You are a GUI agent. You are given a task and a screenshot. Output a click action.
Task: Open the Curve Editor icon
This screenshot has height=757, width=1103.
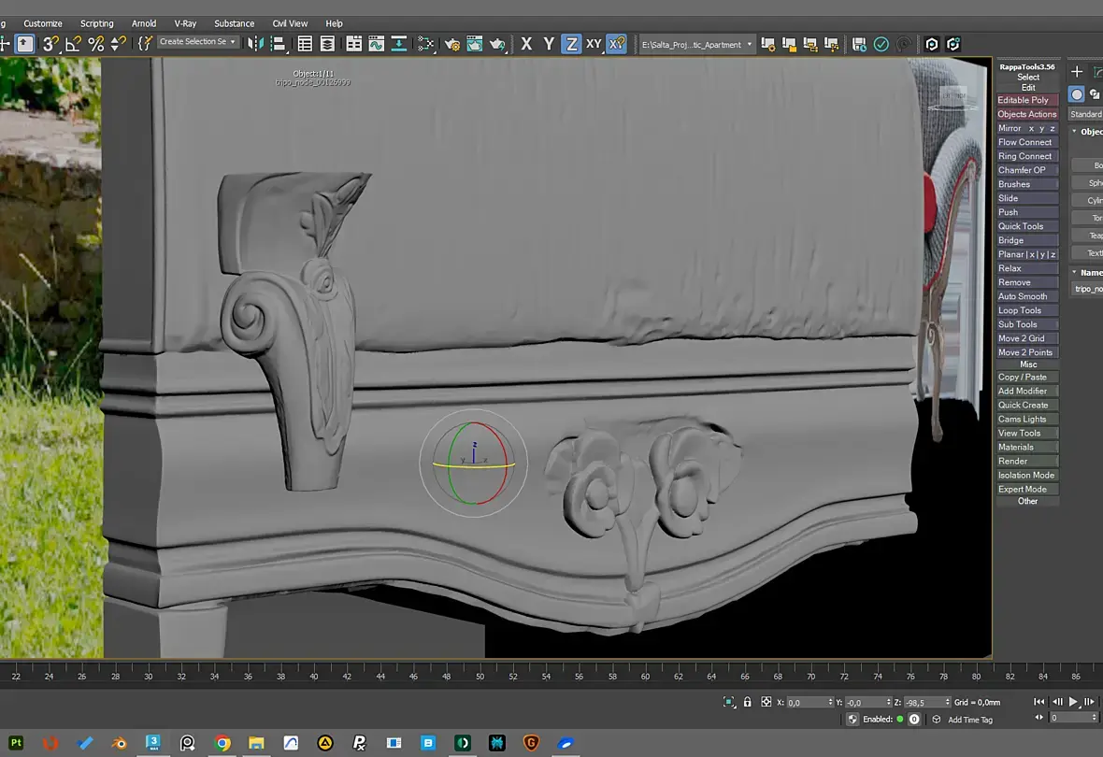pos(377,44)
